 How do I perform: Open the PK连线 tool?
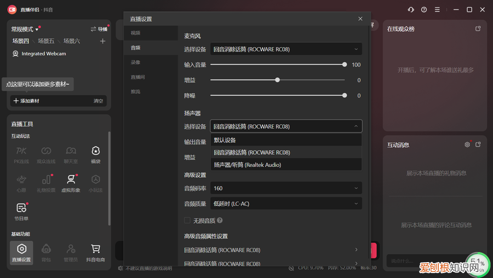[21, 155]
